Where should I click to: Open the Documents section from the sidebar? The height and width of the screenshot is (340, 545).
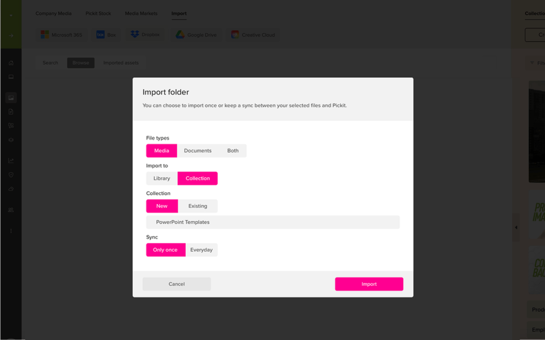point(11,111)
